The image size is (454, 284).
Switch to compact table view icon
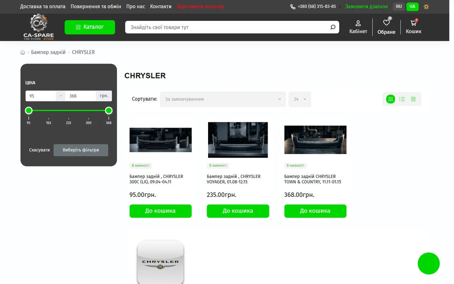[x=413, y=99]
